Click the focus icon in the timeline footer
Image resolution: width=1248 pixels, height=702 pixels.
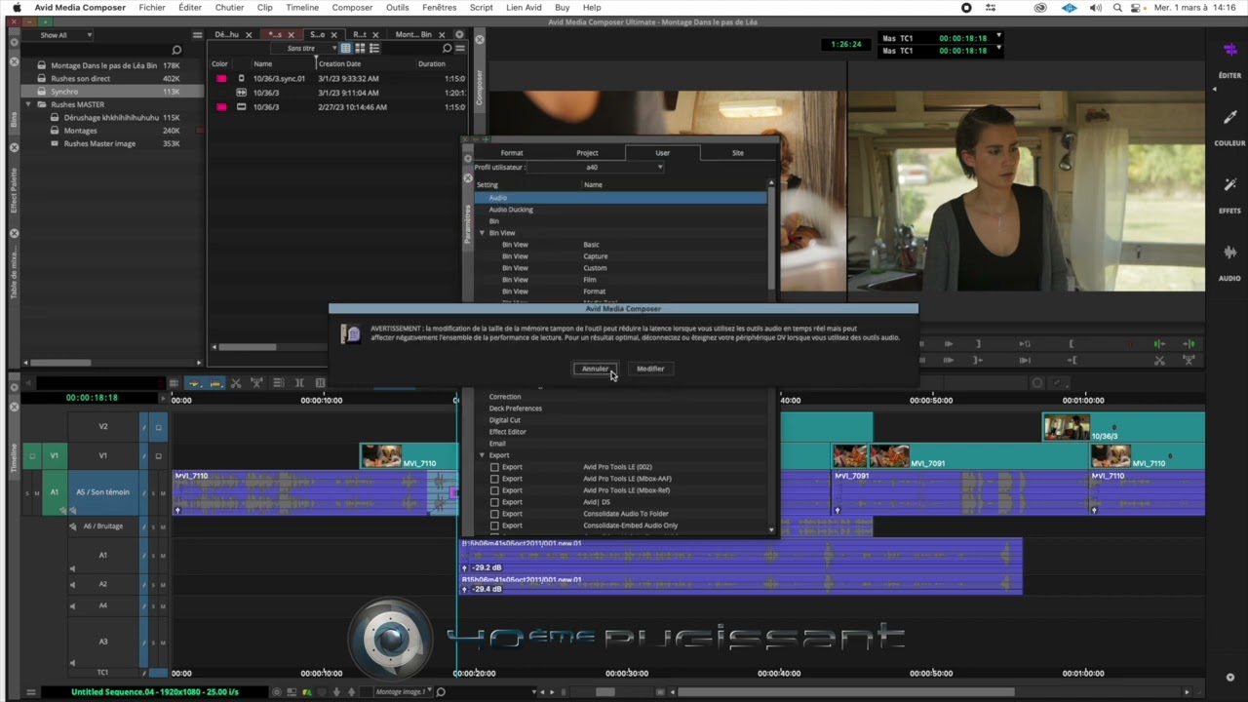(277, 692)
